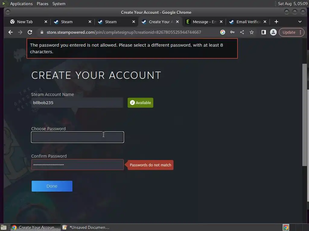Click the password not allowed error banner
Image resolution: width=309 pixels, height=231 pixels.
pos(132,48)
